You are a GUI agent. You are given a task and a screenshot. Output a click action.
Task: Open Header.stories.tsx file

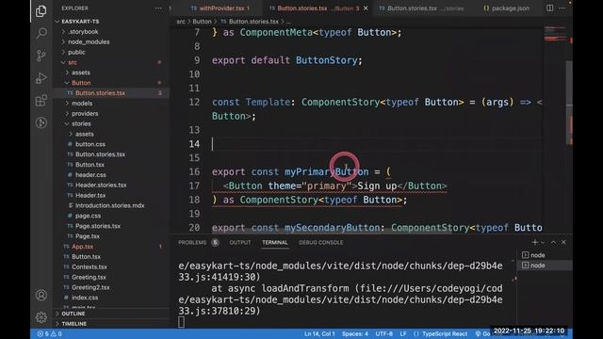[111, 185]
